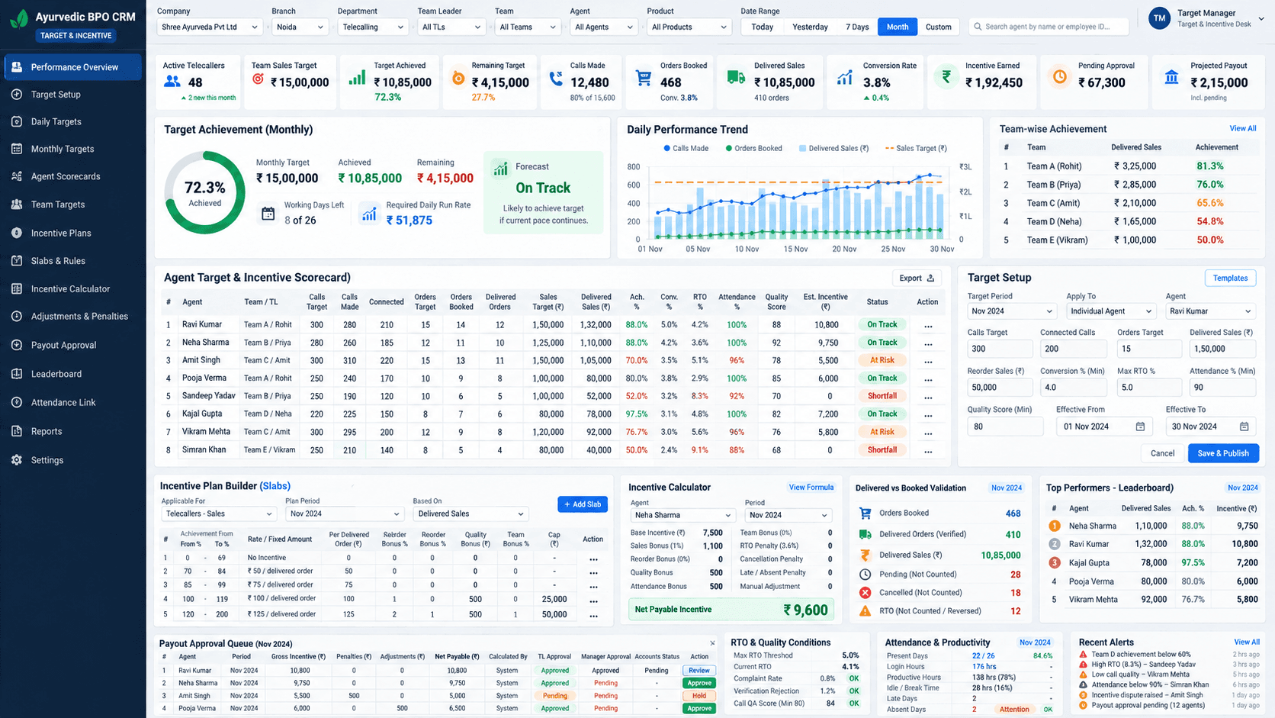Click the Orders Booked cart icon
The width and height of the screenshot is (1275, 718).
click(x=644, y=78)
